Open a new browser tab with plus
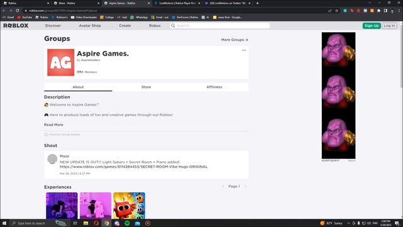403x227 pixels. click(258, 3)
